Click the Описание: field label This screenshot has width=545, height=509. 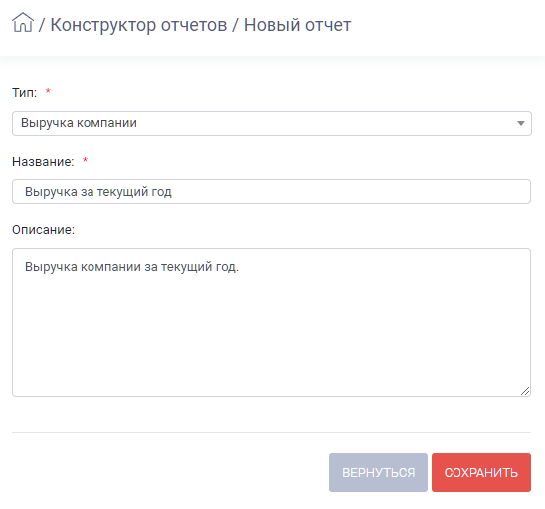(x=43, y=230)
